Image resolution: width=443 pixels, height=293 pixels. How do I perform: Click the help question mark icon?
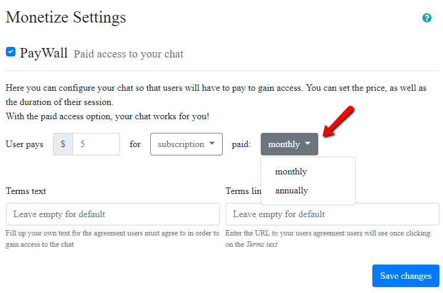pos(426,18)
